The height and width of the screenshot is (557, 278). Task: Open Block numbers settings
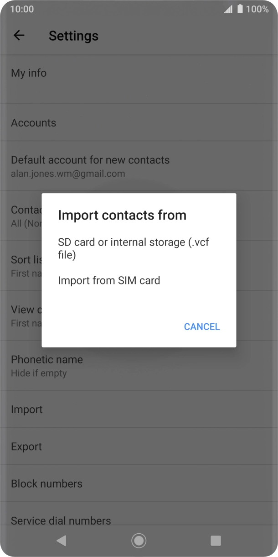coord(46,483)
